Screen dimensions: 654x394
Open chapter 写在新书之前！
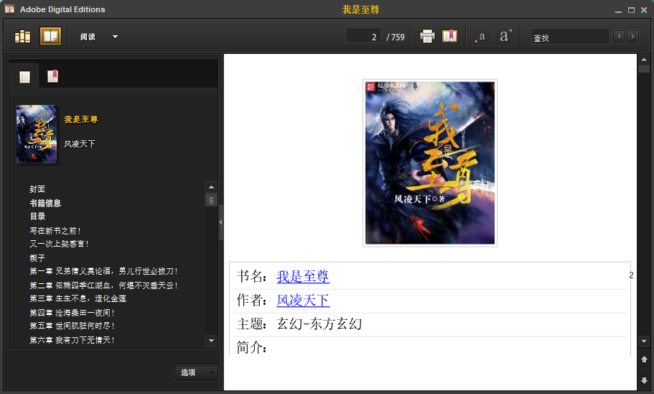coord(55,231)
